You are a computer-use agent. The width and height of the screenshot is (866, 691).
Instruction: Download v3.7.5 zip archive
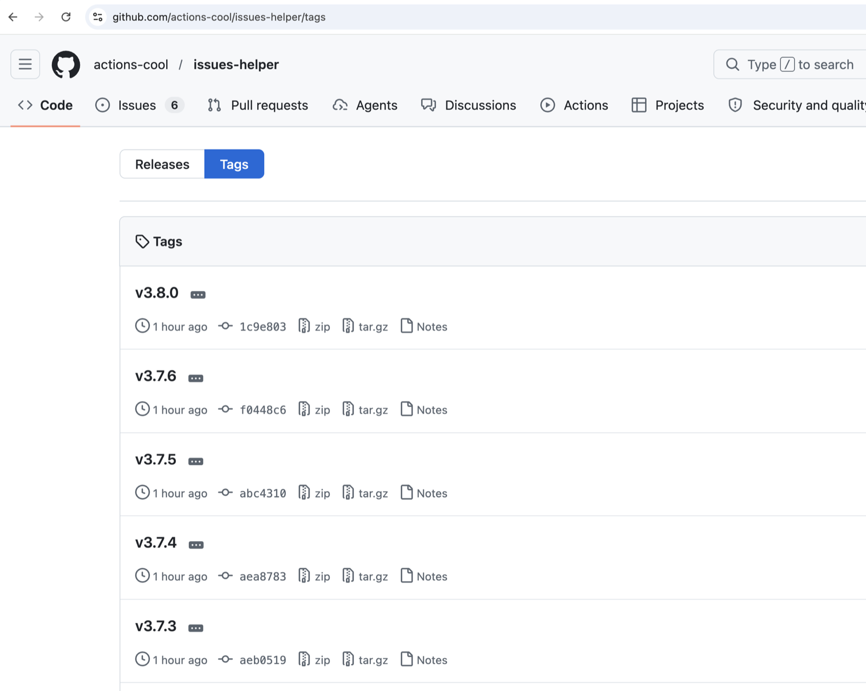[x=314, y=493]
